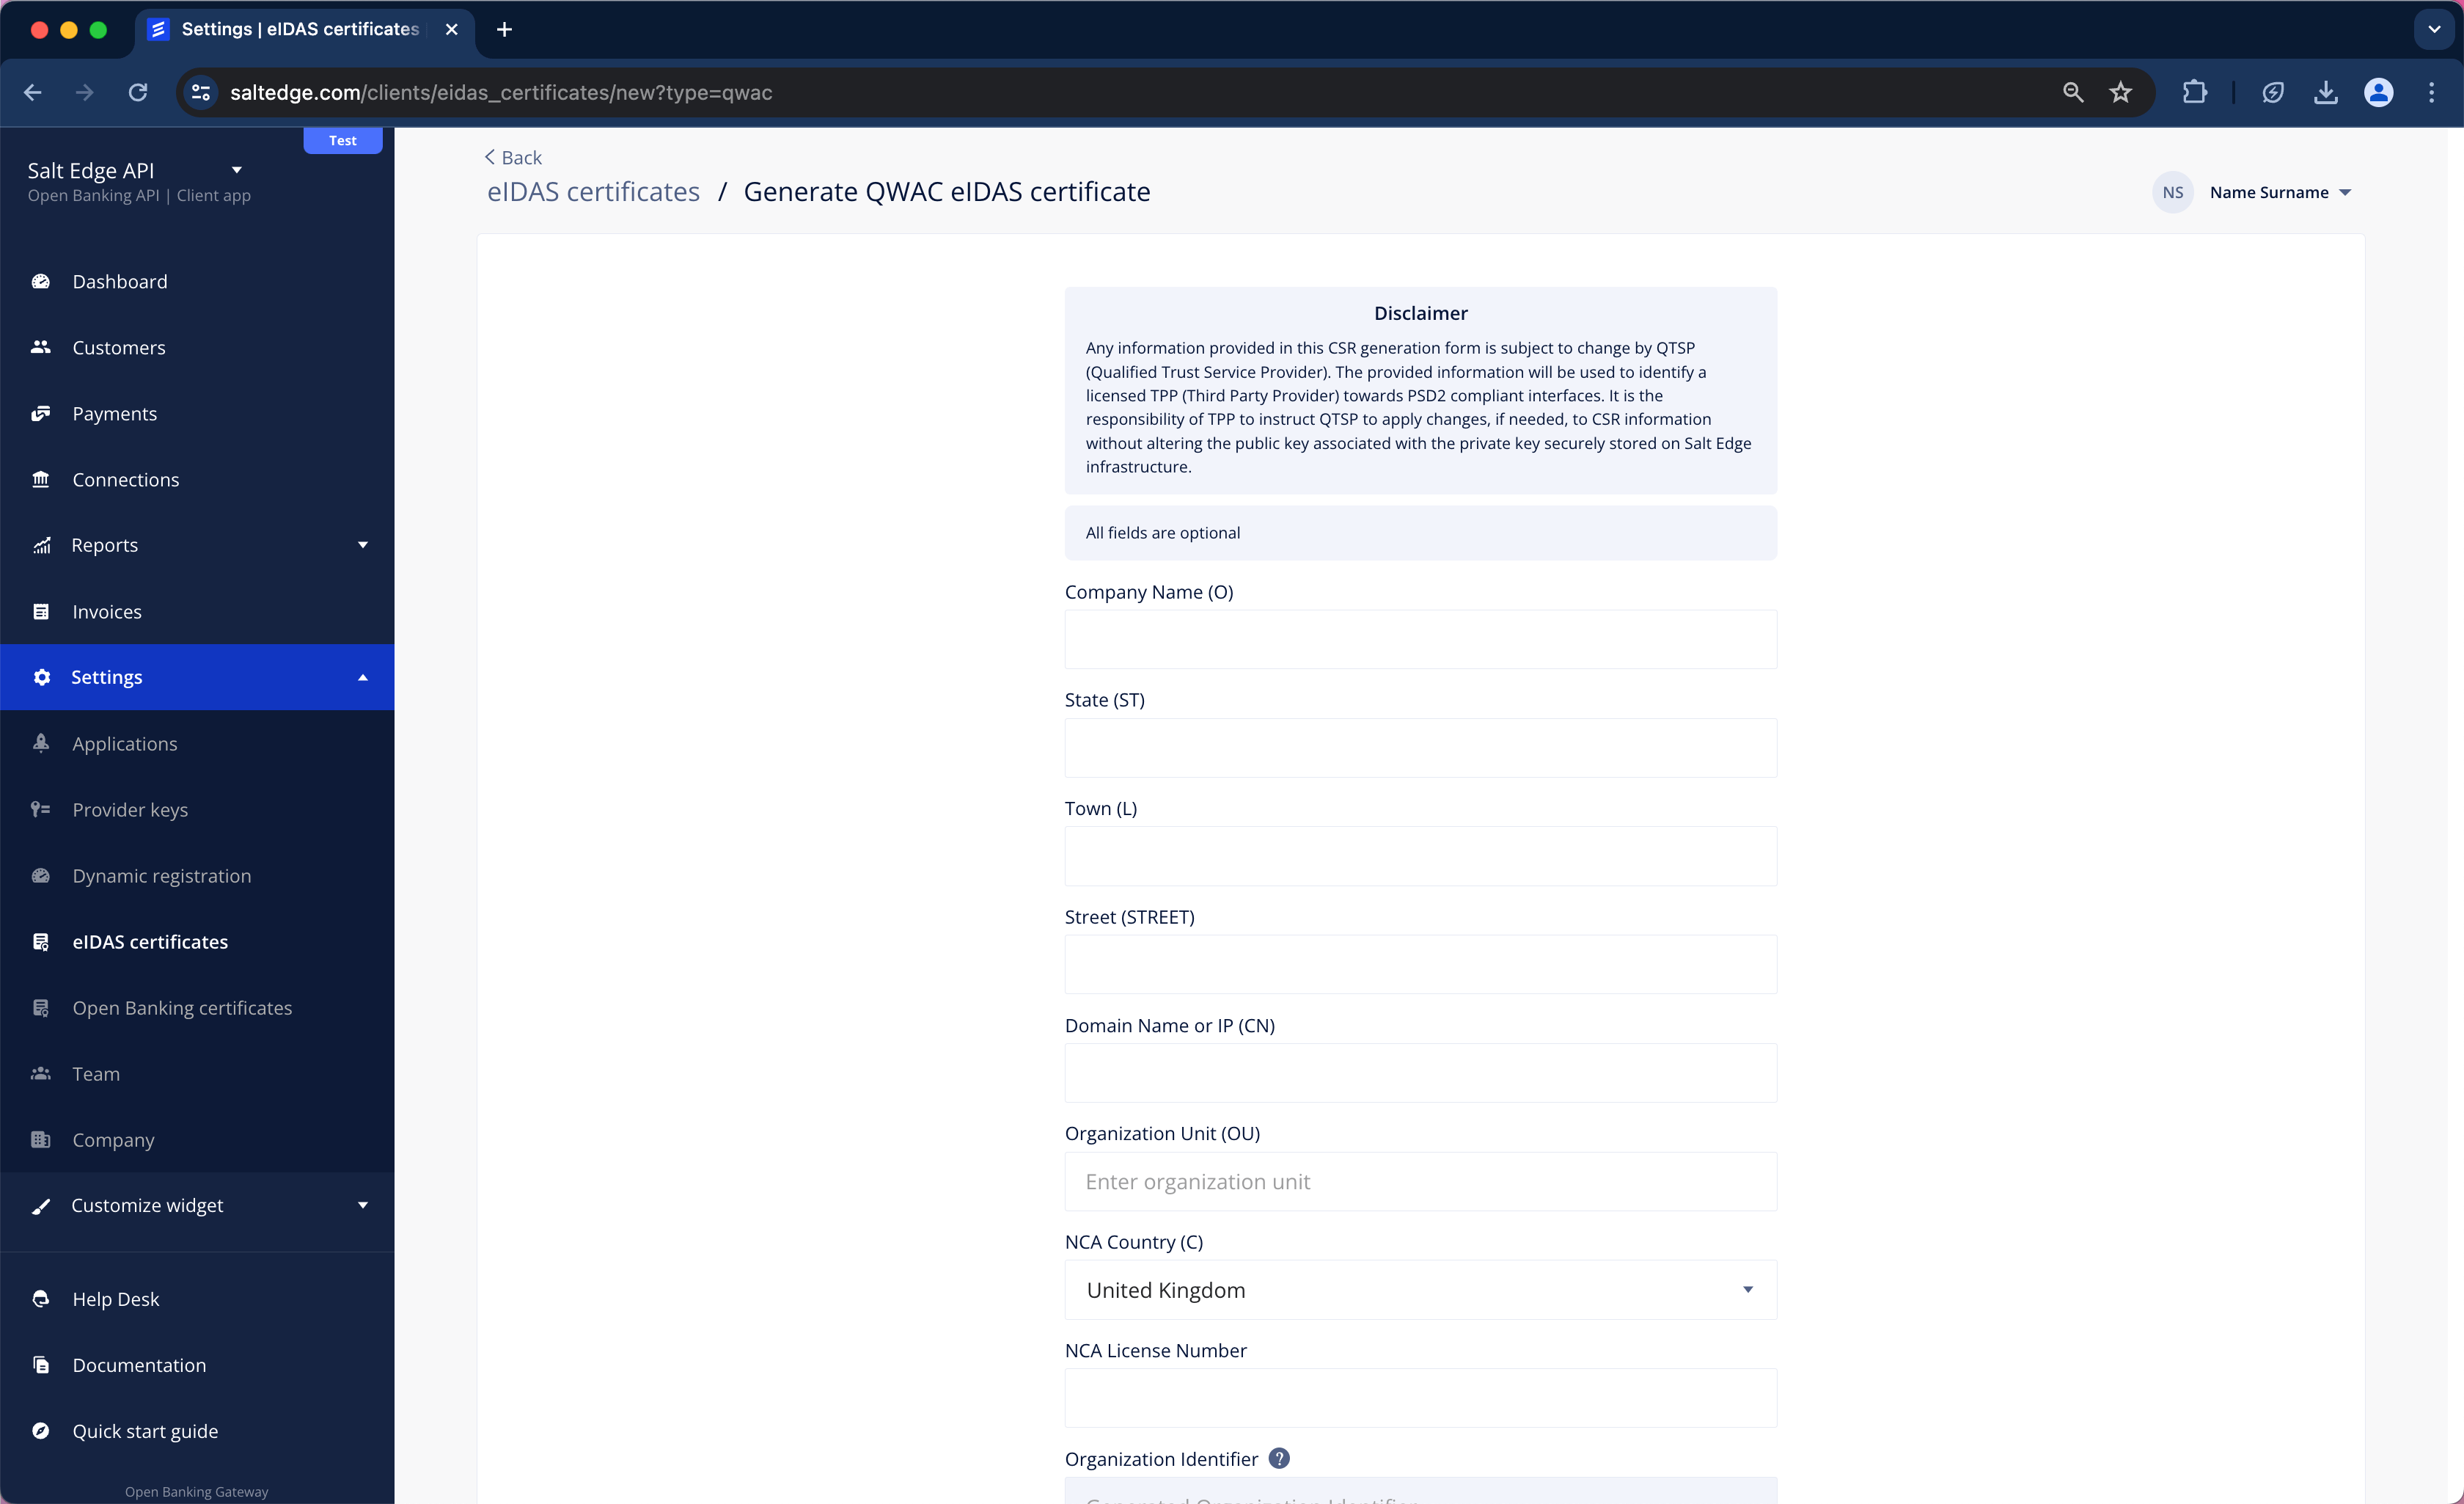The width and height of the screenshot is (2464, 1504).
Task: Expand the Customize widget menu
Action: point(364,1205)
